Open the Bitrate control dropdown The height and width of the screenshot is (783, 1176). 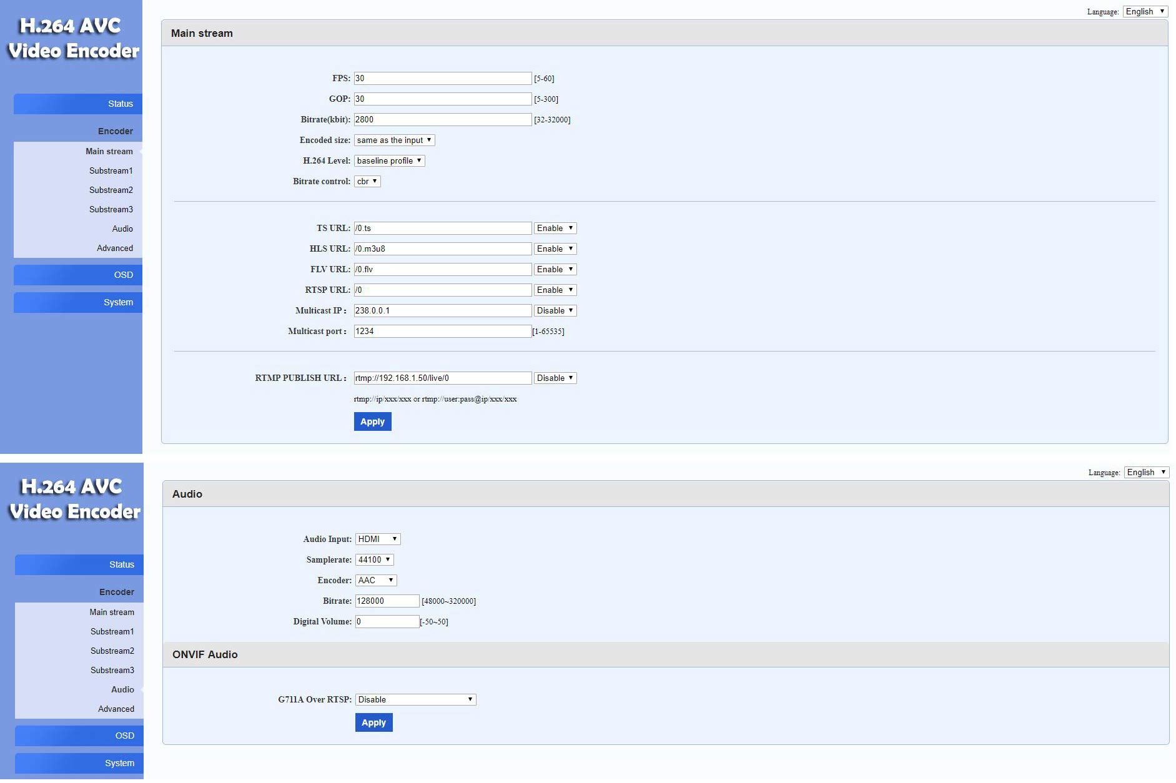[x=367, y=181]
